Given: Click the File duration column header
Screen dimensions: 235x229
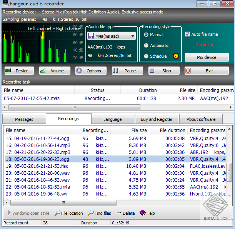Looking at the screenshot, I should pos(168,130).
